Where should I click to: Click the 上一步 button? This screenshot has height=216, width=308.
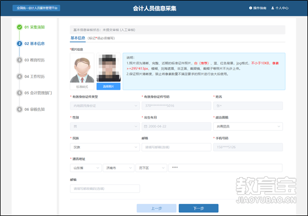[x=156, y=208]
